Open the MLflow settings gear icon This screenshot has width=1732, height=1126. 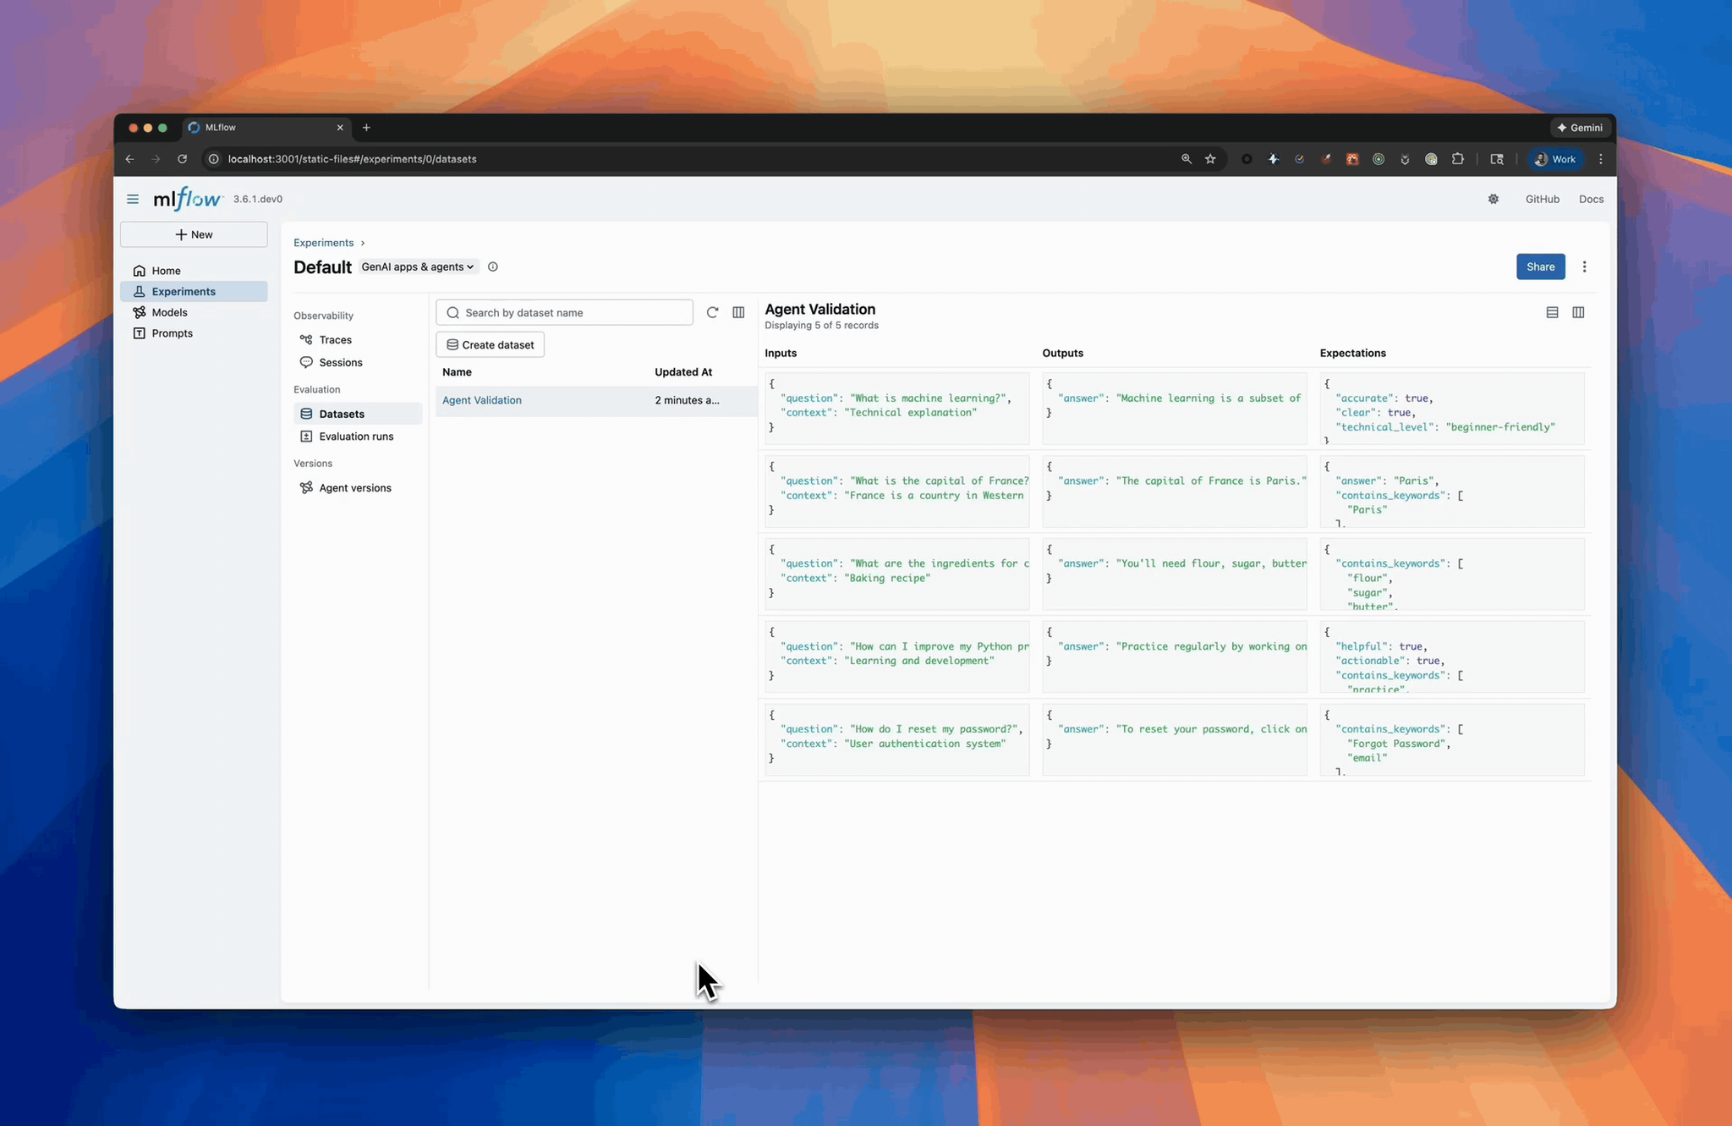pyautogui.click(x=1493, y=199)
